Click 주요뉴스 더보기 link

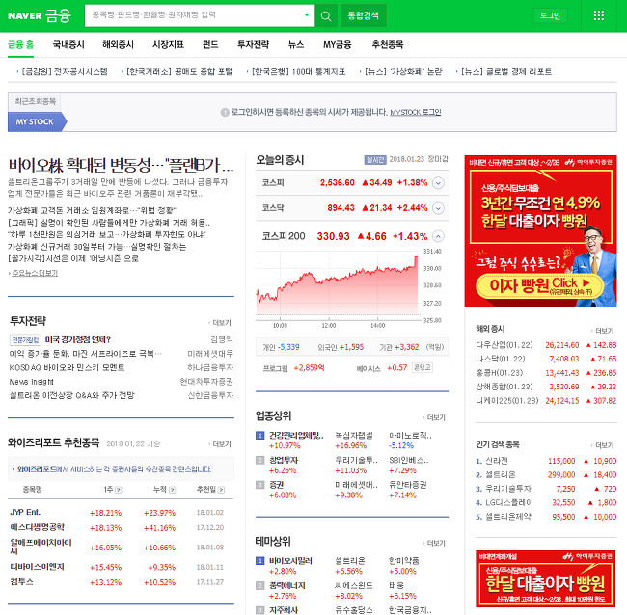coord(35,273)
